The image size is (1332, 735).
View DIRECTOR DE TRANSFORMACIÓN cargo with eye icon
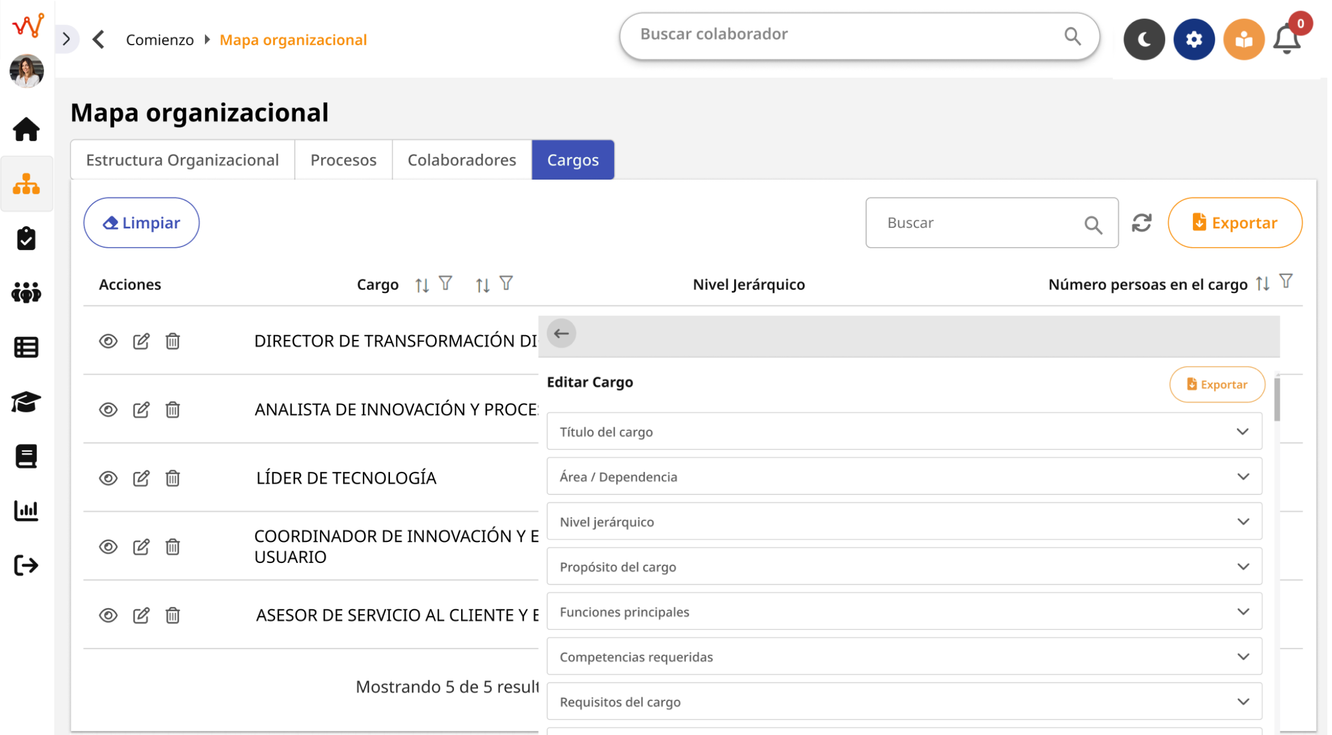point(108,341)
